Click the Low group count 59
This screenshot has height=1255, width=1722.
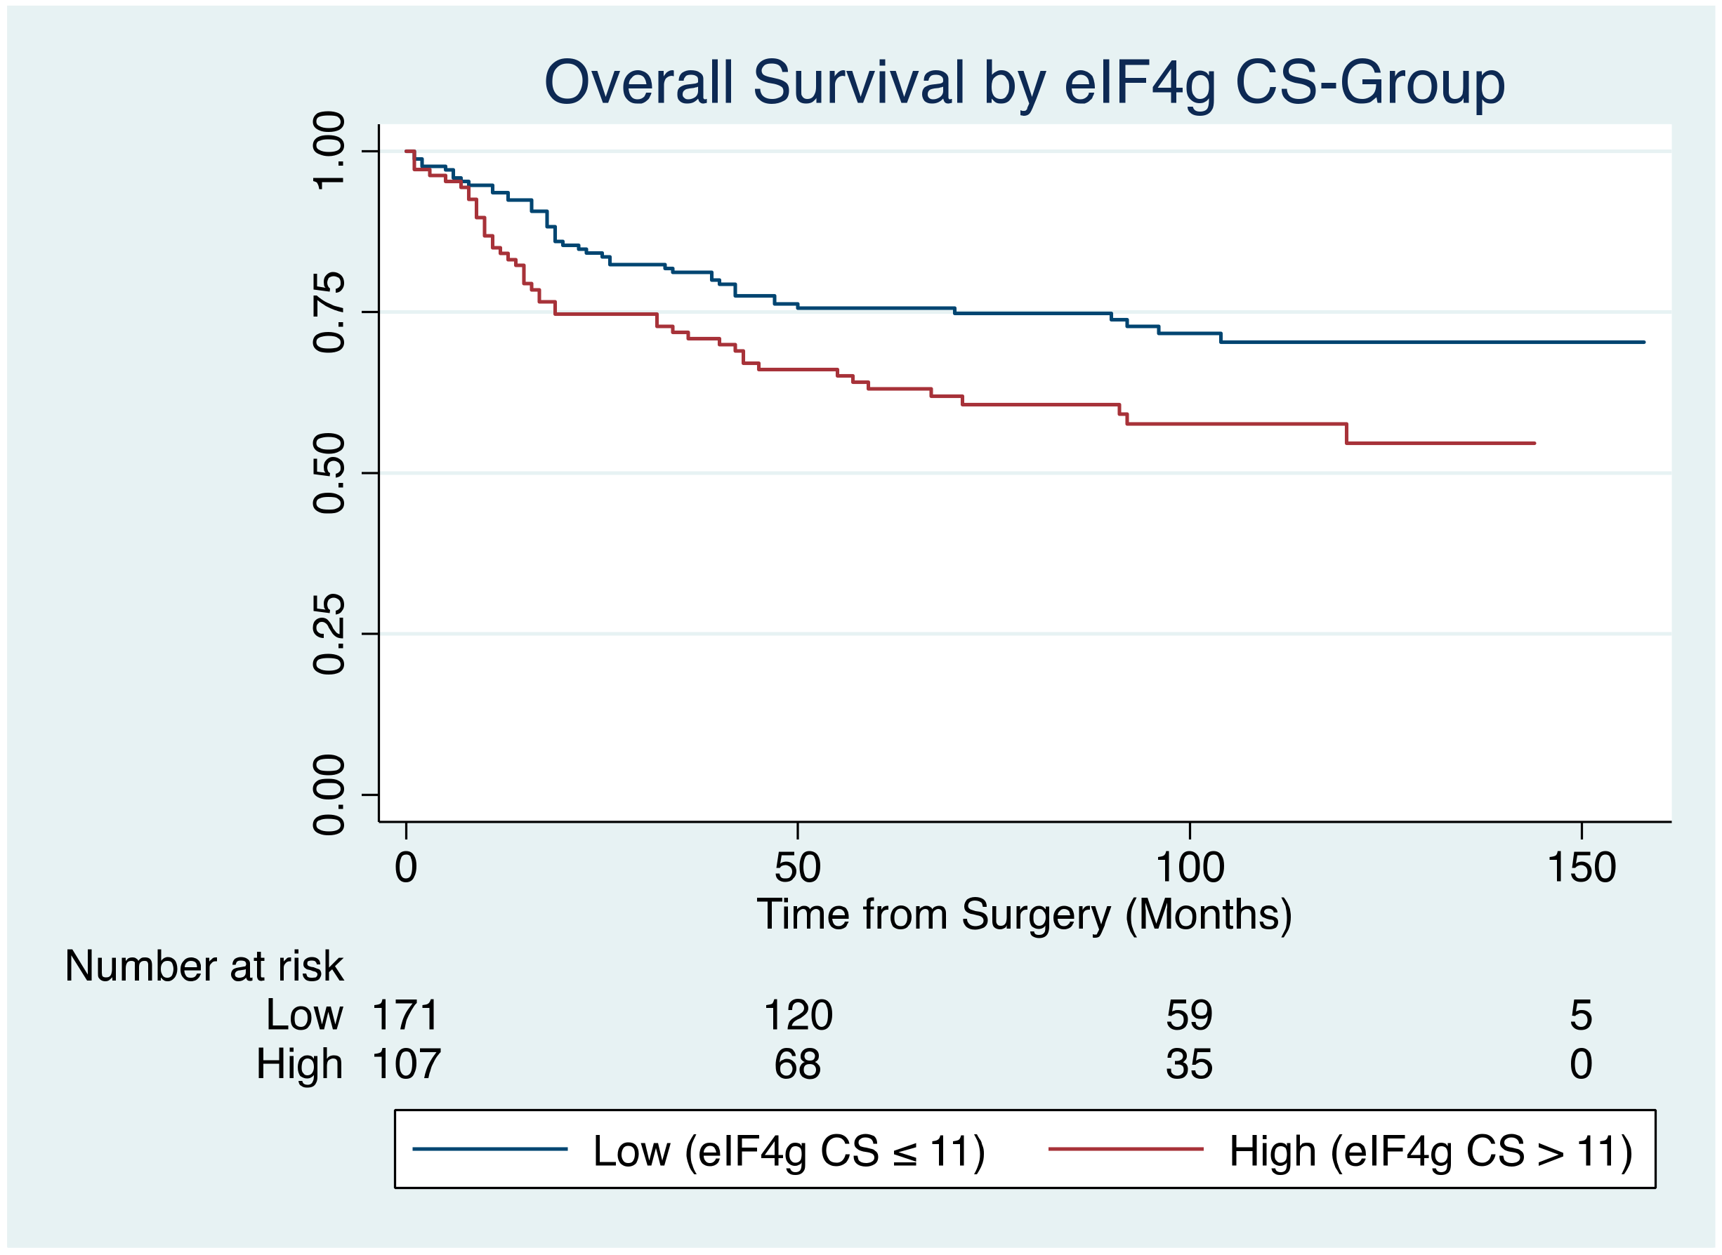pyautogui.click(x=1189, y=1015)
